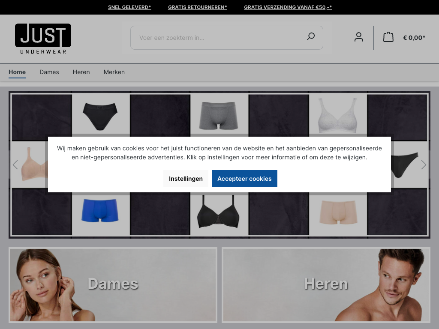Go to next slide arrow in banner
This screenshot has height=329, width=439.
point(423,164)
